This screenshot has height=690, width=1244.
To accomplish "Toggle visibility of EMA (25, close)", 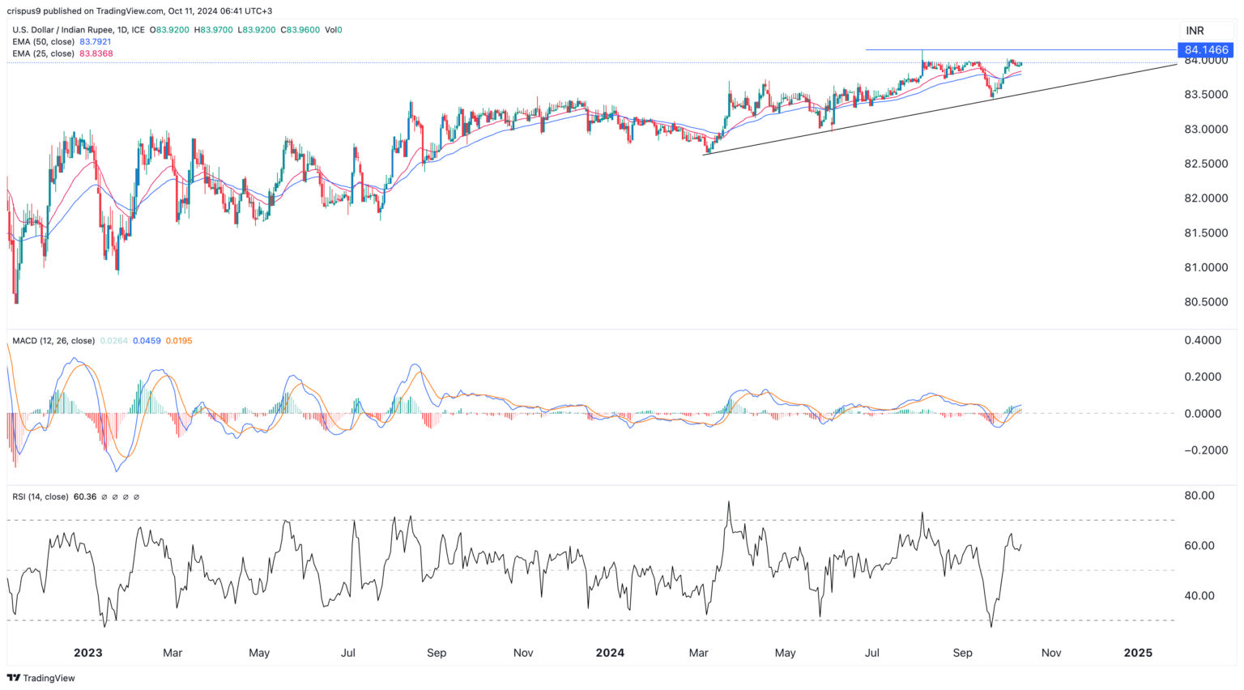I will pos(45,53).
